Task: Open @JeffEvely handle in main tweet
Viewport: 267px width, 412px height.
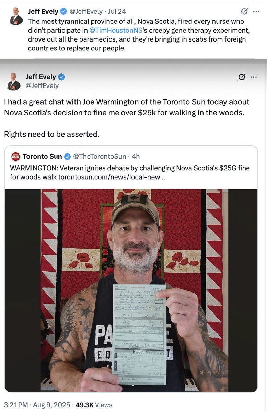Action: click(x=42, y=85)
